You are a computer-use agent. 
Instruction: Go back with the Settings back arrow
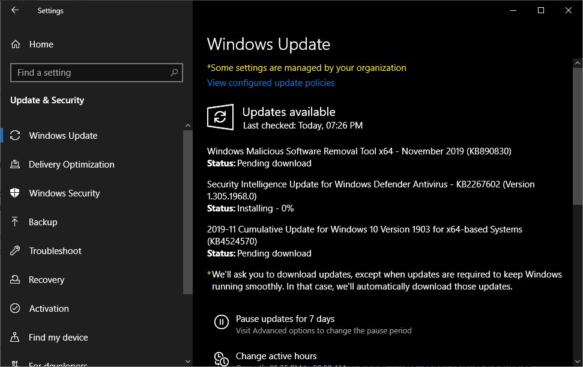point(15,10)
